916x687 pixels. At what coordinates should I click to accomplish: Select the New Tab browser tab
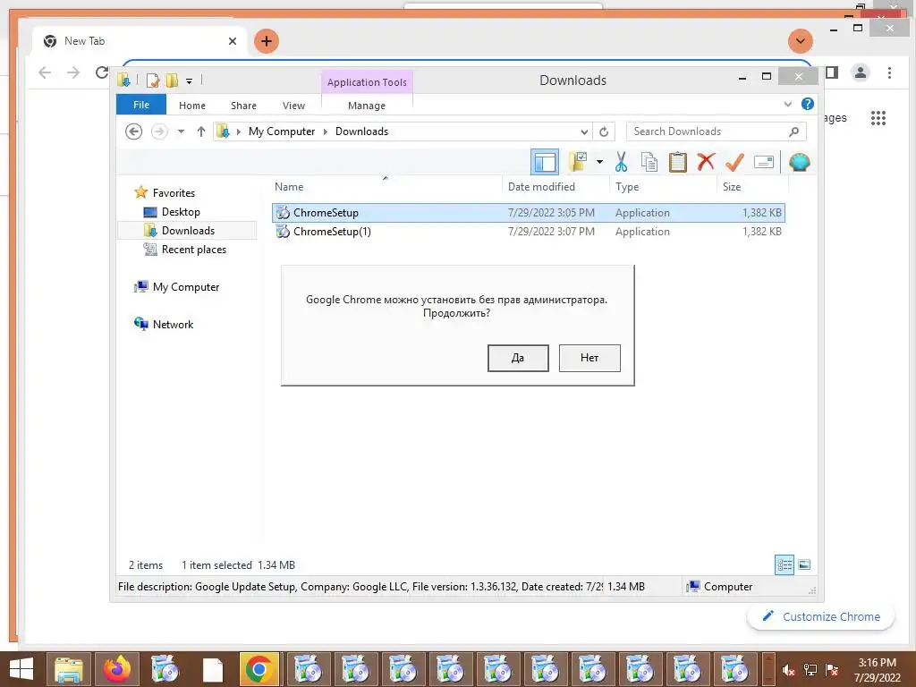[138, 41]
